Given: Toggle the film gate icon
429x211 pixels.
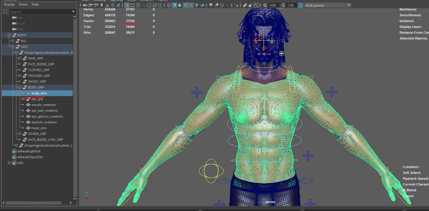Looking at the screenshot, I should [132, 5].
